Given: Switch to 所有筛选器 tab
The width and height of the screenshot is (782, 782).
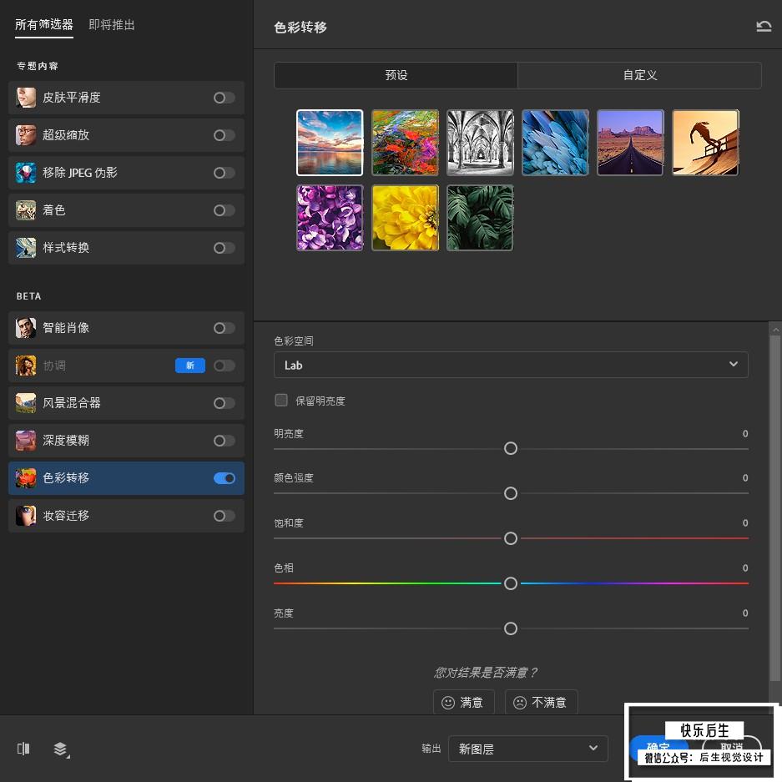Looking at the screenshot, I should [44, 24].
